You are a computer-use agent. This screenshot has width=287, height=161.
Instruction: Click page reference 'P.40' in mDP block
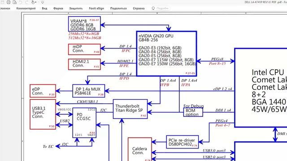pos(96,52)
